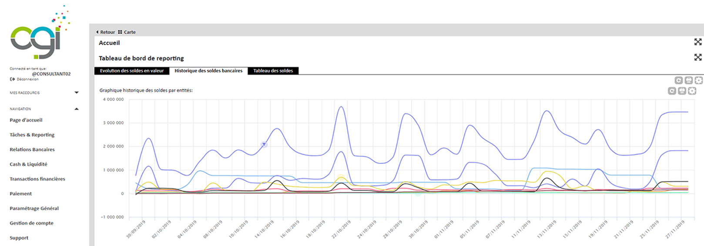
Task: Click the Retour back arrow
Action: tap(97, 32)
